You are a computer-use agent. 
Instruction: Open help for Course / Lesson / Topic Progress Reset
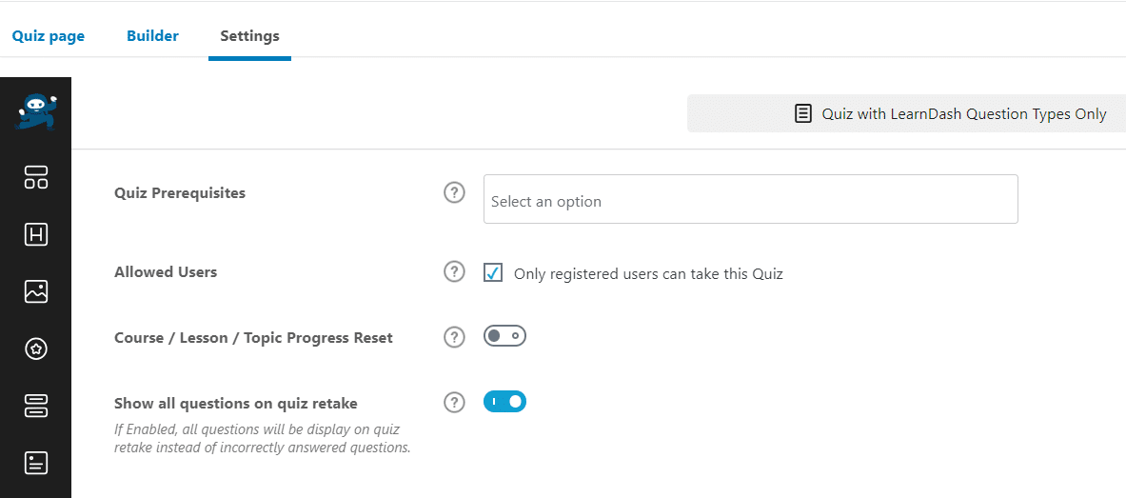[454, 337]
